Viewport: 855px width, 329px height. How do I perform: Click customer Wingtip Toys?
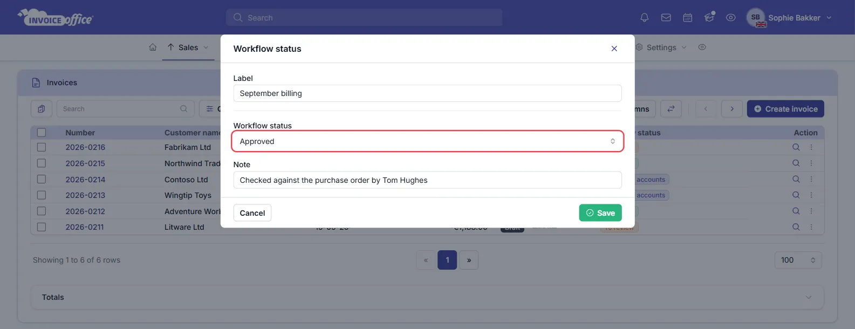point(188,195)
